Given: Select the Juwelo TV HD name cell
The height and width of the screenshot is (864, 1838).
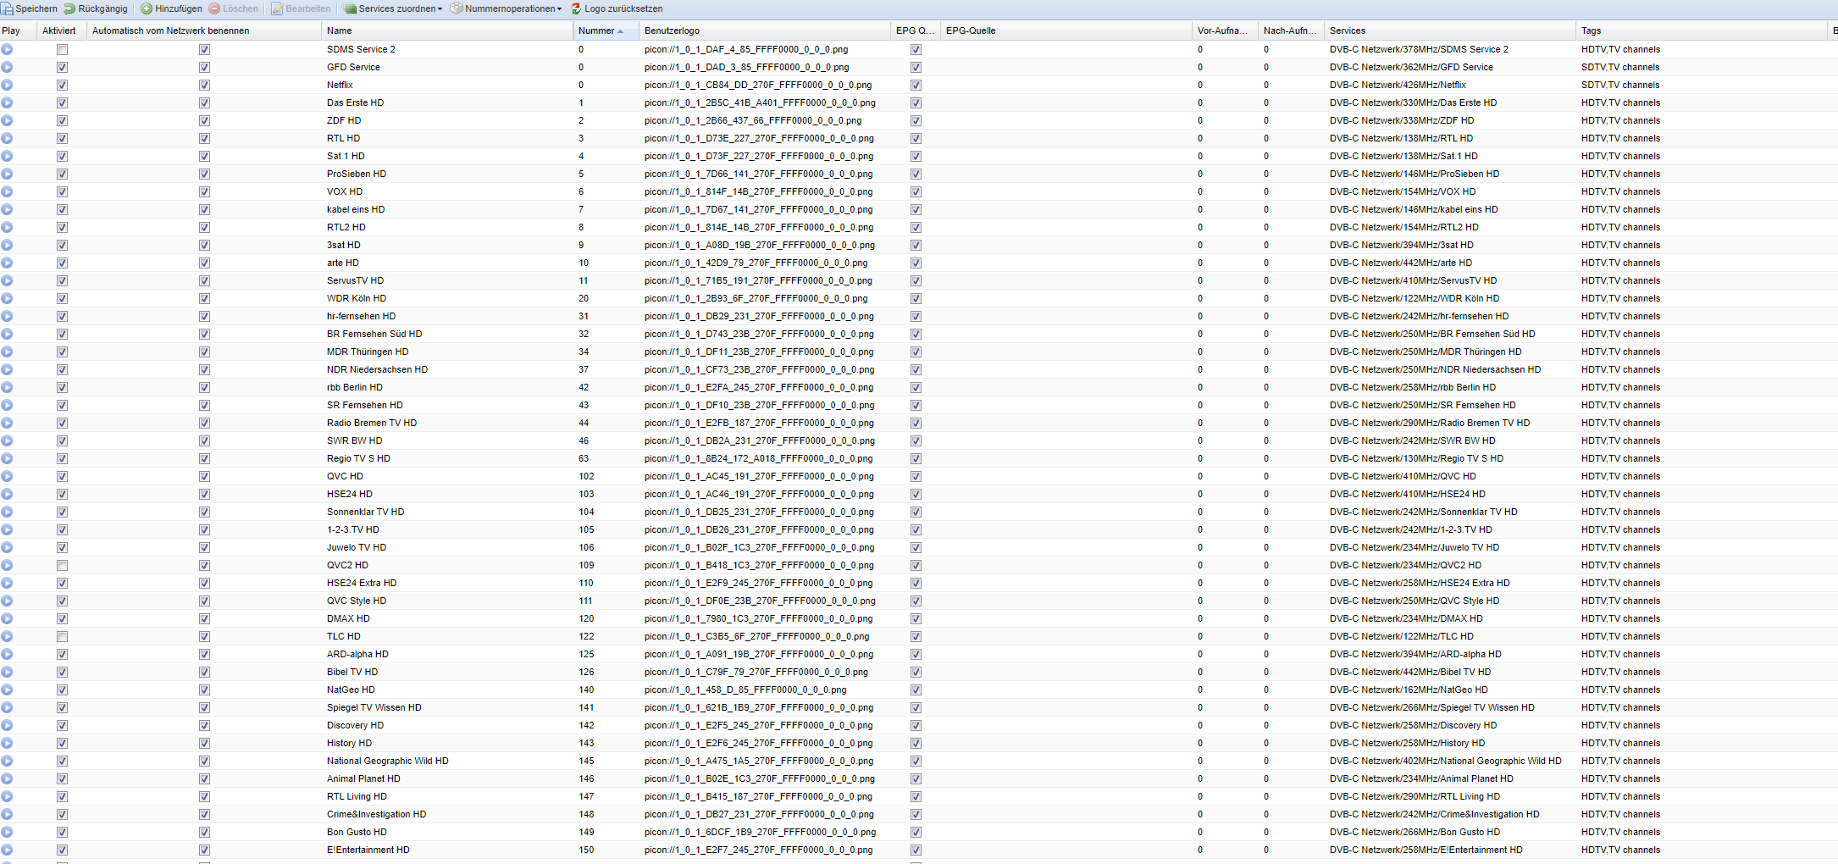Looking at the screenshot, I should point(356,547).
